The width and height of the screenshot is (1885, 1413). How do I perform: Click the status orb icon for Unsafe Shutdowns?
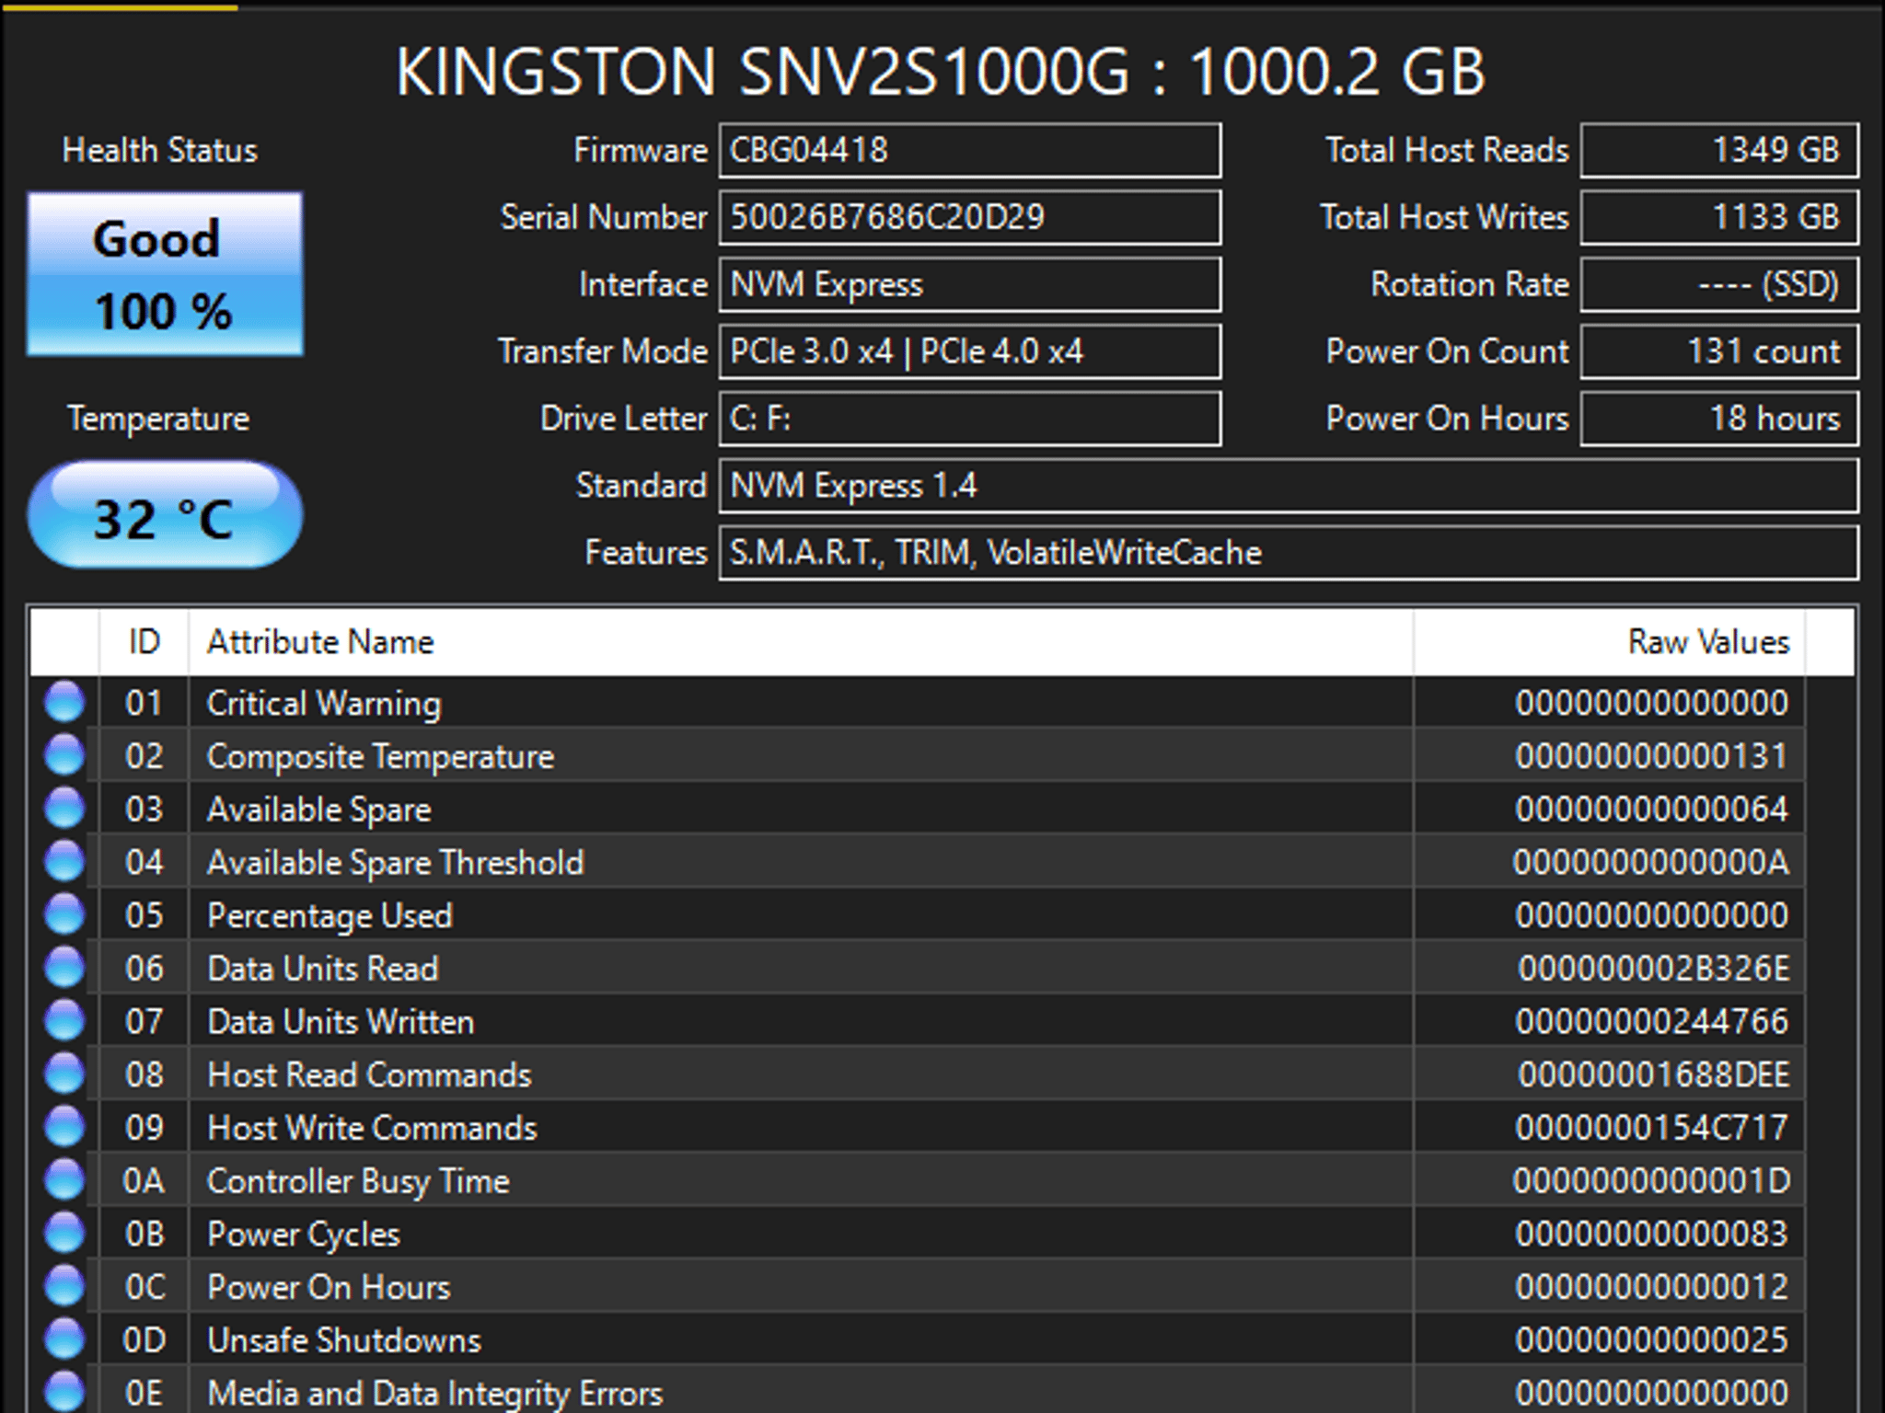[64, 1339]
